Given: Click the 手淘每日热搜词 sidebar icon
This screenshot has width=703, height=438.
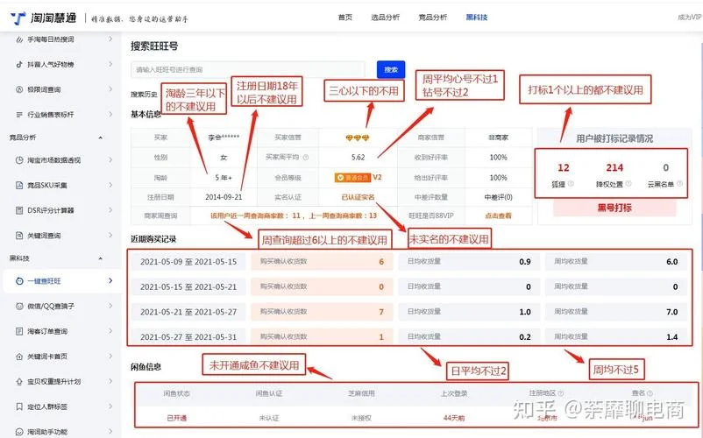Looking at the screenshot, I should [x=19, y=39].
